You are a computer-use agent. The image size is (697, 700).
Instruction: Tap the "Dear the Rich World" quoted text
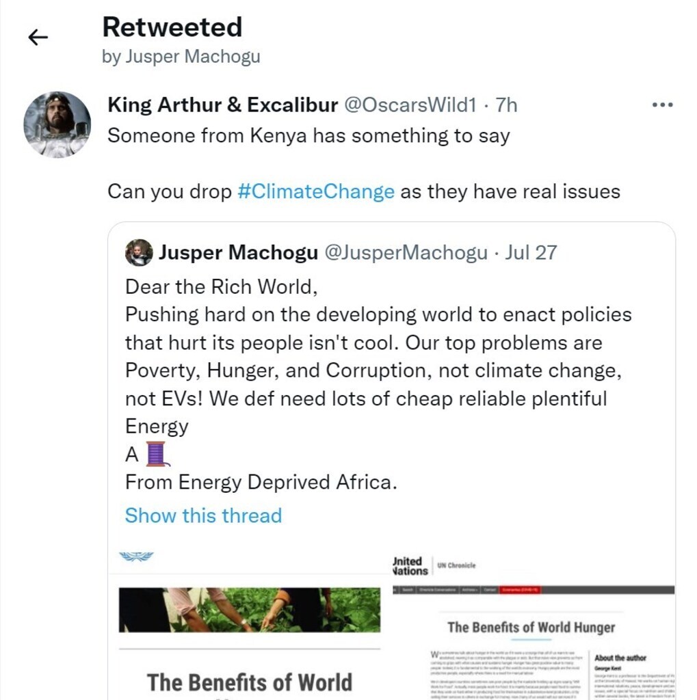tap(222, 286)
